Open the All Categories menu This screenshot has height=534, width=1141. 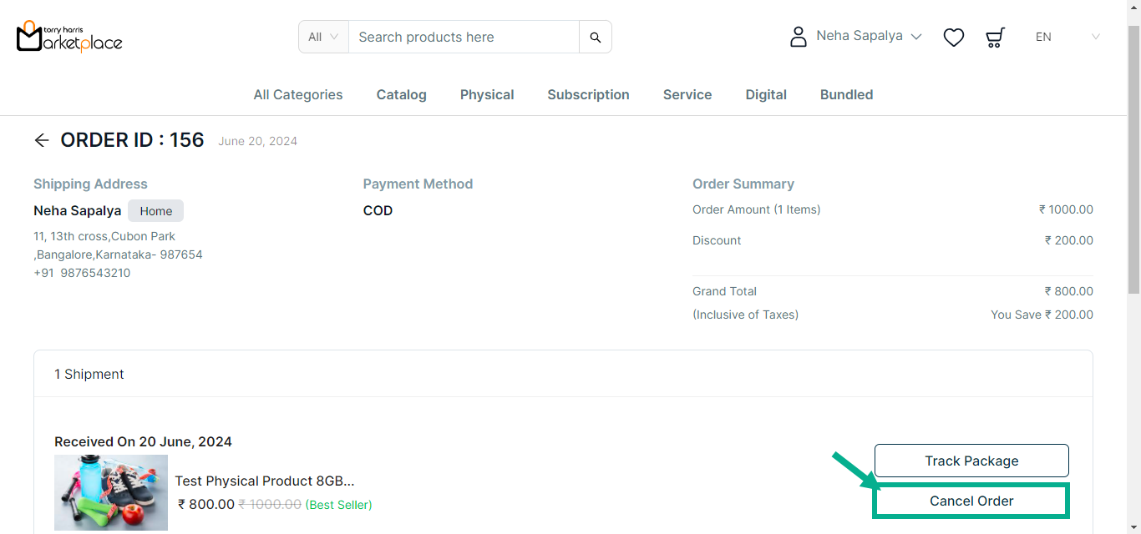tap(298, 95)
